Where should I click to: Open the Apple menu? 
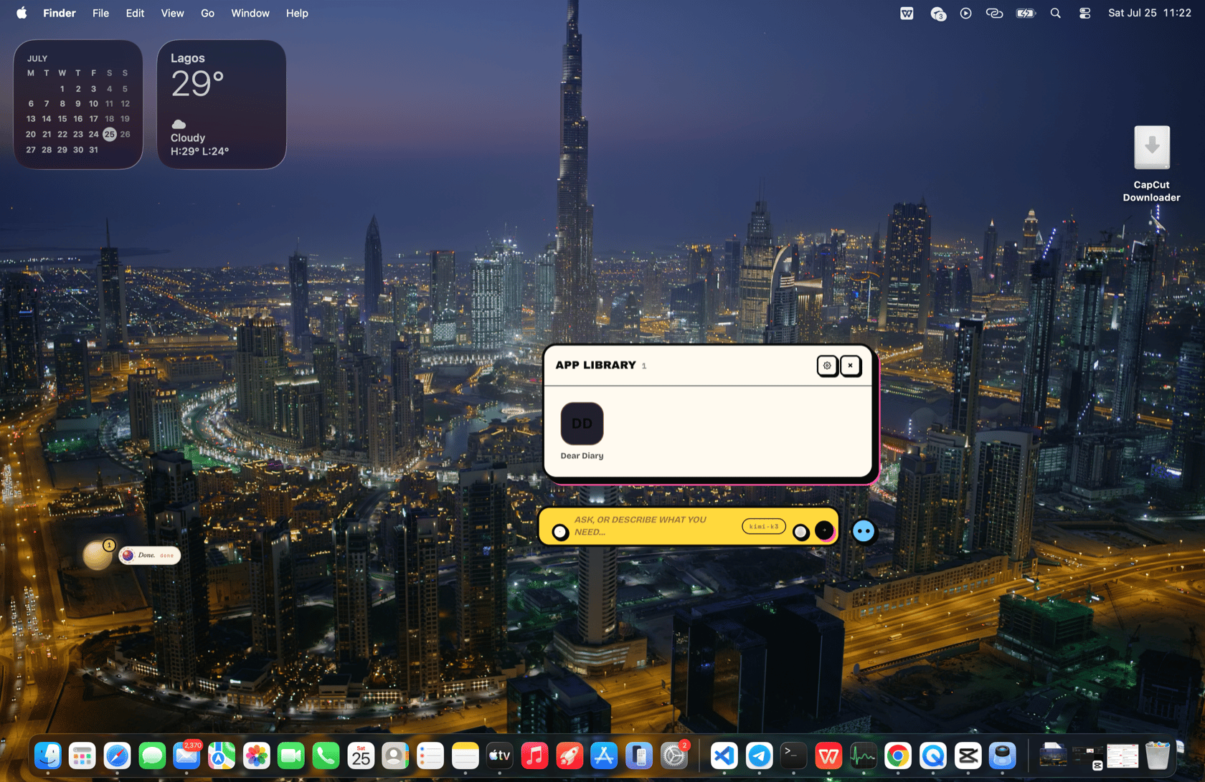22,13
